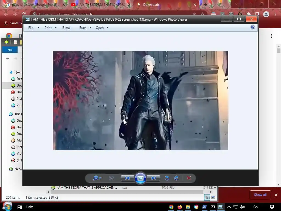This screenshot has height=211, width=281.
Task: Switch to the YouTube I AM THE STORM tab
Action: tap(100, 5)
